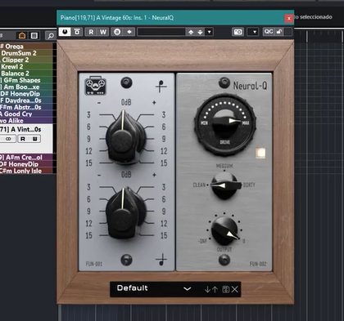Click the MEDIUM label on selector

tap(224, 166)
